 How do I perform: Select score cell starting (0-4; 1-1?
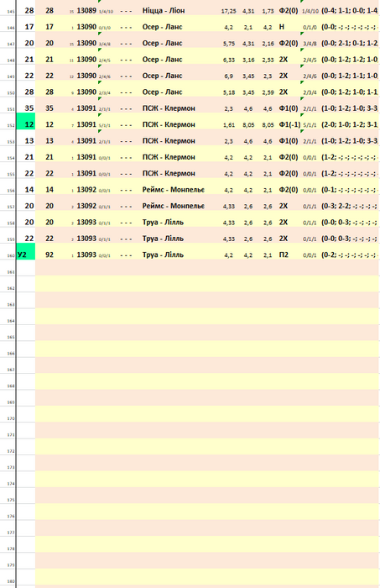coord(350,10)
